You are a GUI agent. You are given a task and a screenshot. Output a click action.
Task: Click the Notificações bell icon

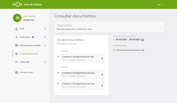pyautogui.click(x=17, y=37)
